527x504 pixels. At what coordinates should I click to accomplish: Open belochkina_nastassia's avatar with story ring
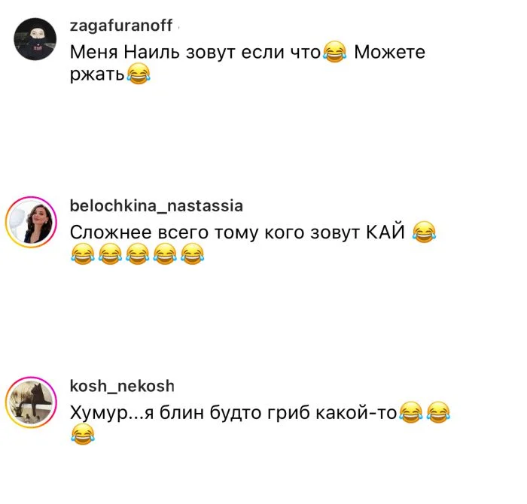32,222
